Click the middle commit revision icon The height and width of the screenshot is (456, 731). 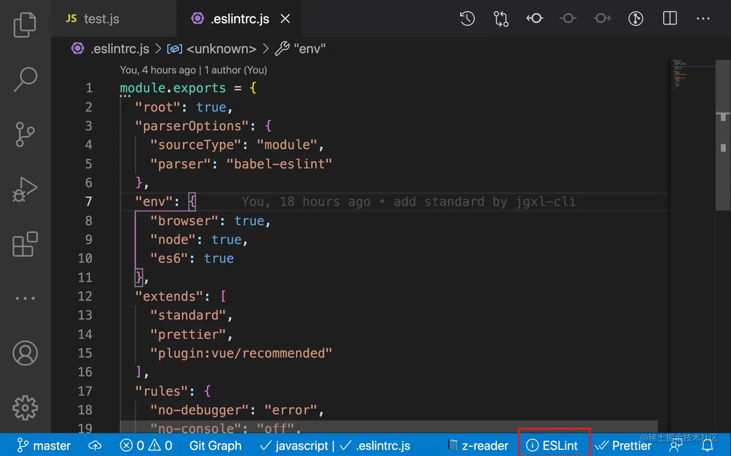pos(568,19)
